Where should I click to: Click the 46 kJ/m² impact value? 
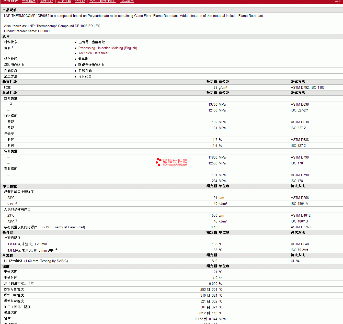pos(220,221)
